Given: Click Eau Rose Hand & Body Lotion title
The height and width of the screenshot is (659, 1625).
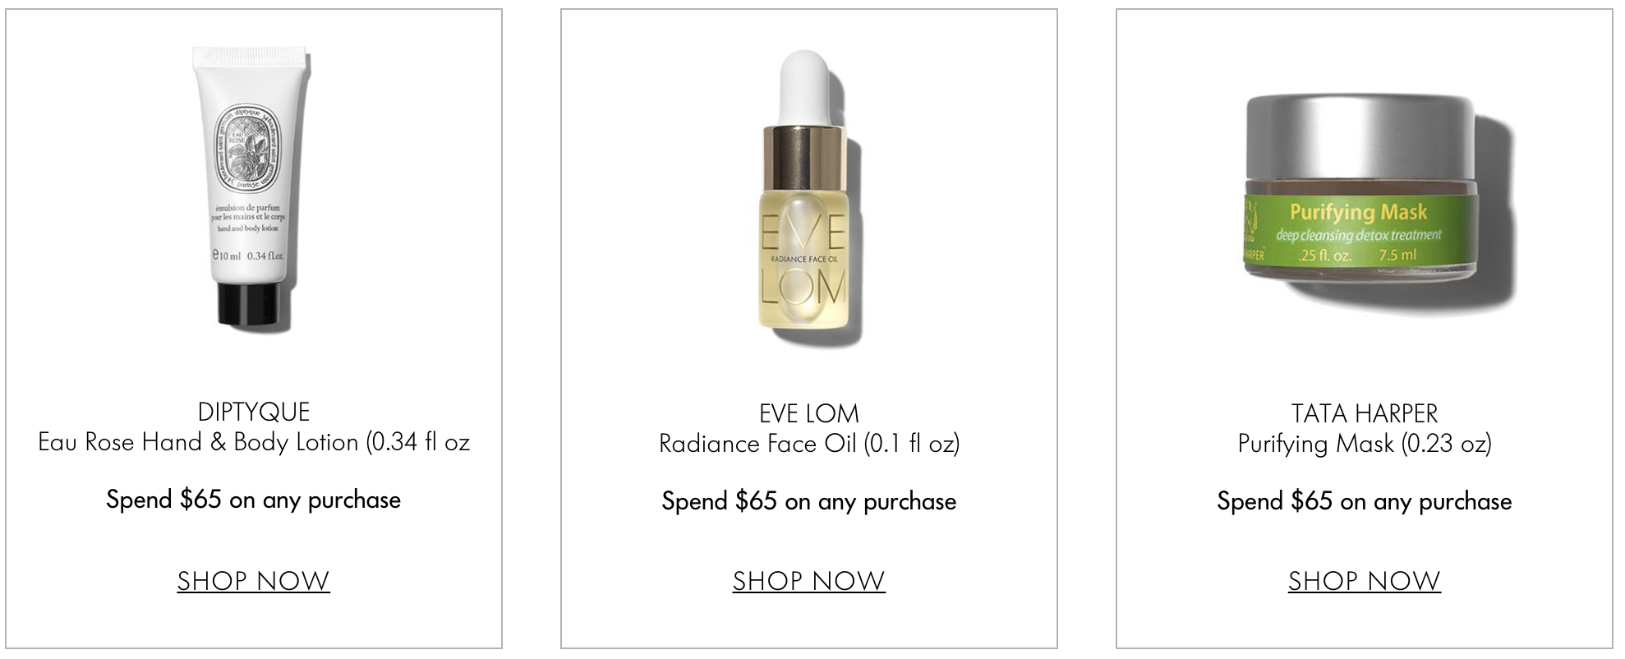Looking at the screenshot, I should click(254, 443).
